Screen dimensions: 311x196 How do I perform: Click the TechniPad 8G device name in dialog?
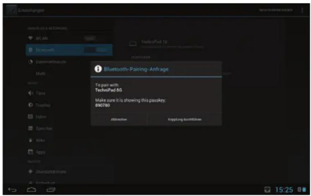(x=109, y=90)
